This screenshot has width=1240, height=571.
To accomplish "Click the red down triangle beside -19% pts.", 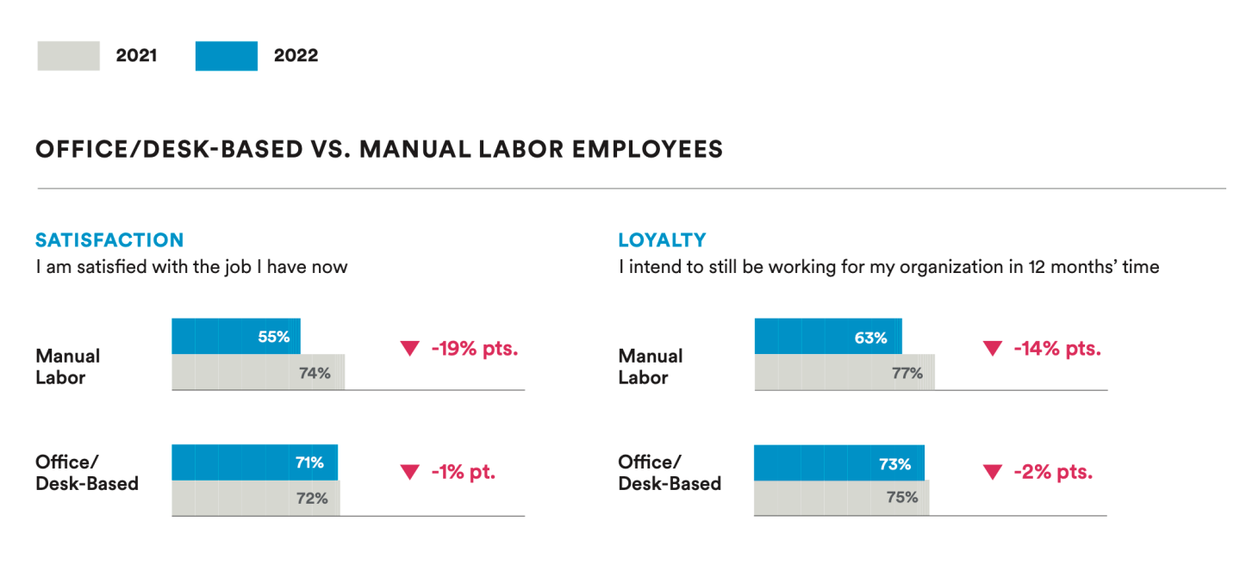I will [x=409, y=349].
